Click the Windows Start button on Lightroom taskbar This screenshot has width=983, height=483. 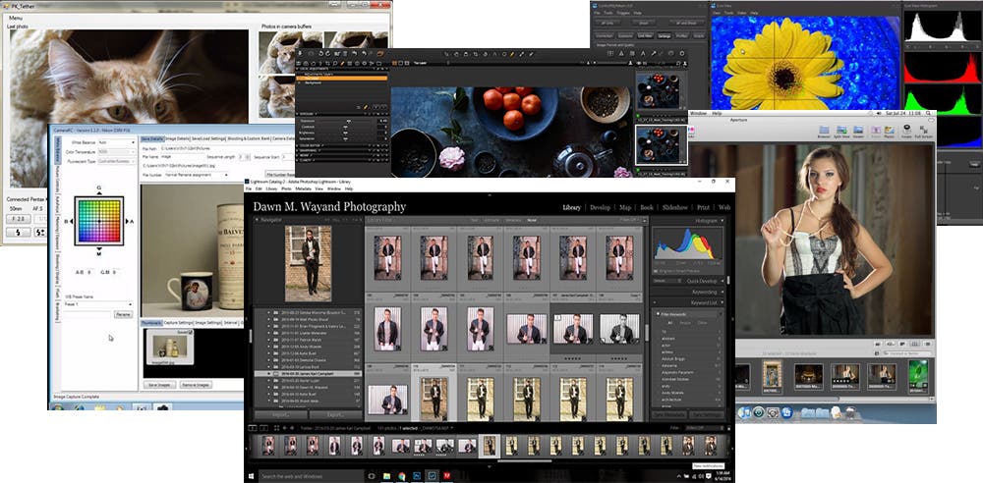251,476
